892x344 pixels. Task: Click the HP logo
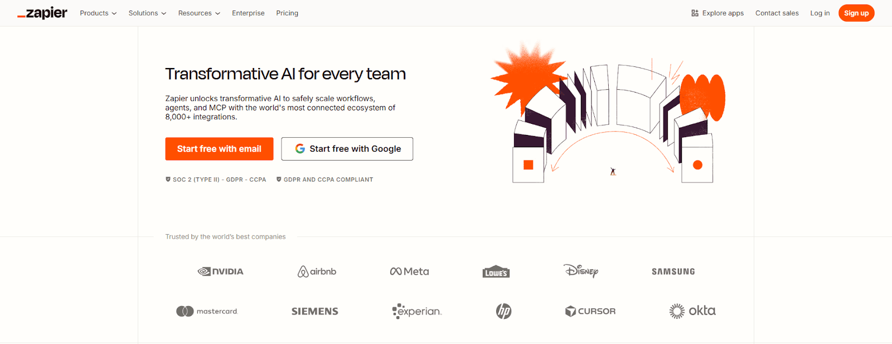click(504, 311)
